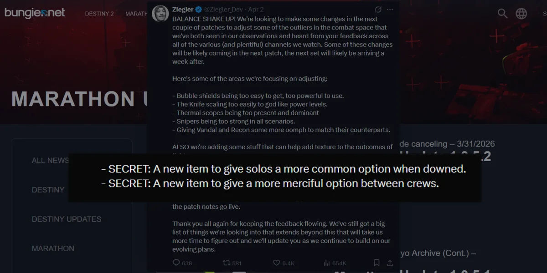Open the language globe selector
Screen dimensions: 547x273
pos(521,14)
